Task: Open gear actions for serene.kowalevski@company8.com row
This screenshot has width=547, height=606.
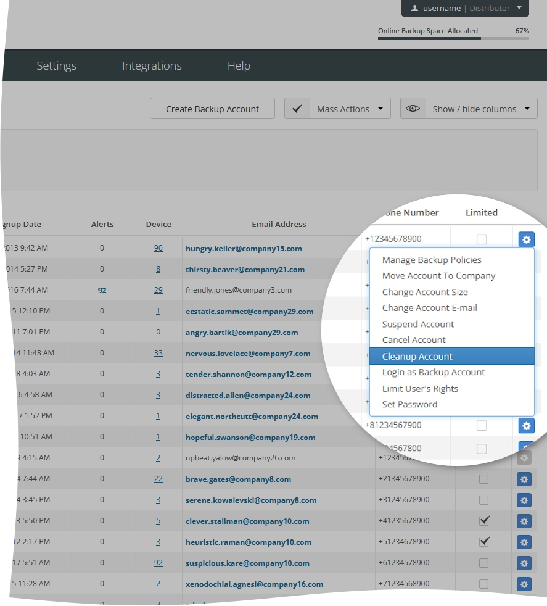Action: tap(524, 500)
